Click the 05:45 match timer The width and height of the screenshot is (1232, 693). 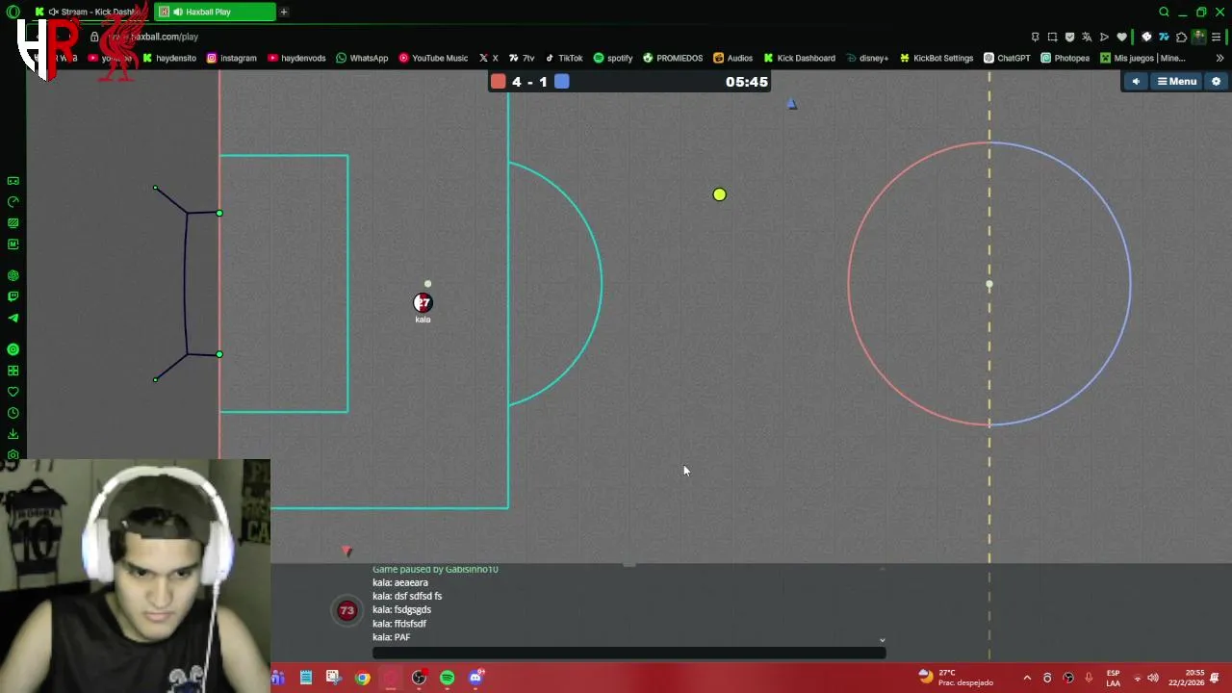(747, 82)
